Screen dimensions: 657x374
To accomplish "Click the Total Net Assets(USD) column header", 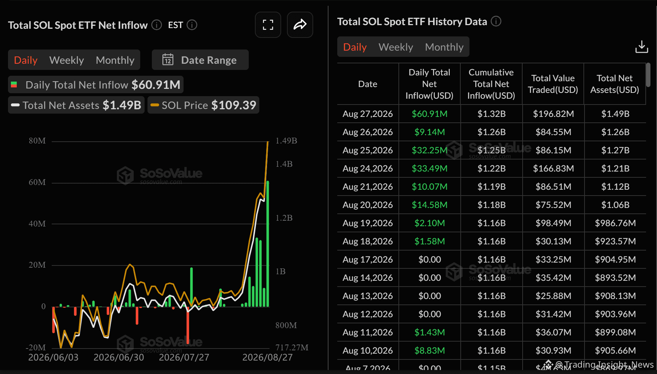I will [x=615, y=84].
